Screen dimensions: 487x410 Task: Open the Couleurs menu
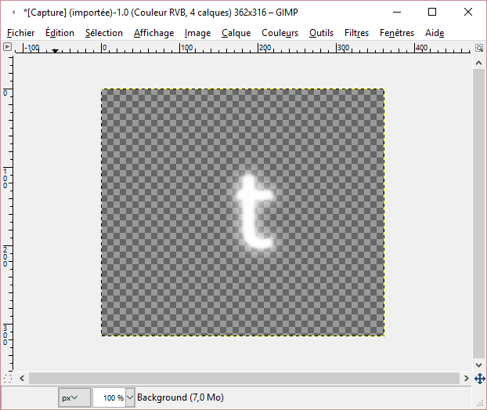280,33
